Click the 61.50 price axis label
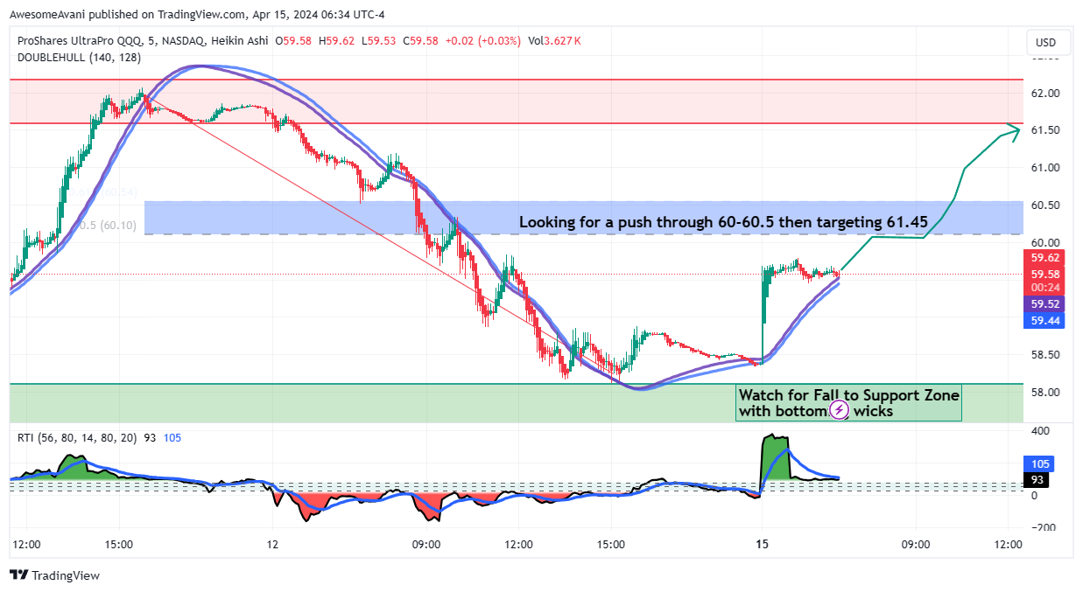The width and height of the screenshot is (1083, 592). (1044, 130)
